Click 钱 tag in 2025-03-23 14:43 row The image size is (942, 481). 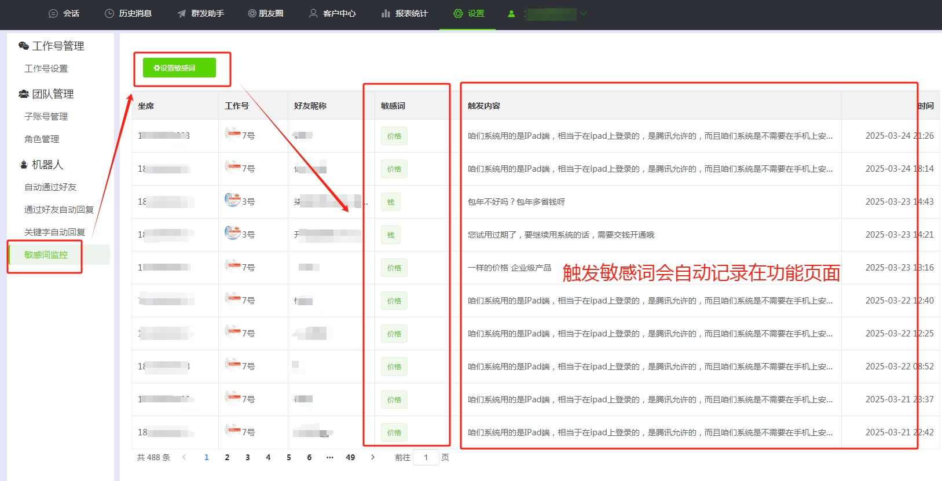(391, 202)
